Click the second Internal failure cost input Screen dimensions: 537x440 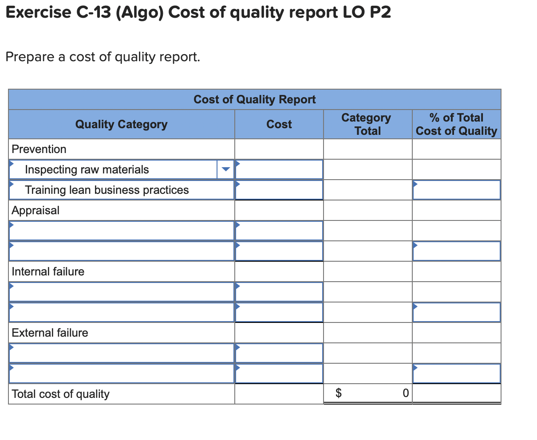pyautogui.click(x=279, y=312)
